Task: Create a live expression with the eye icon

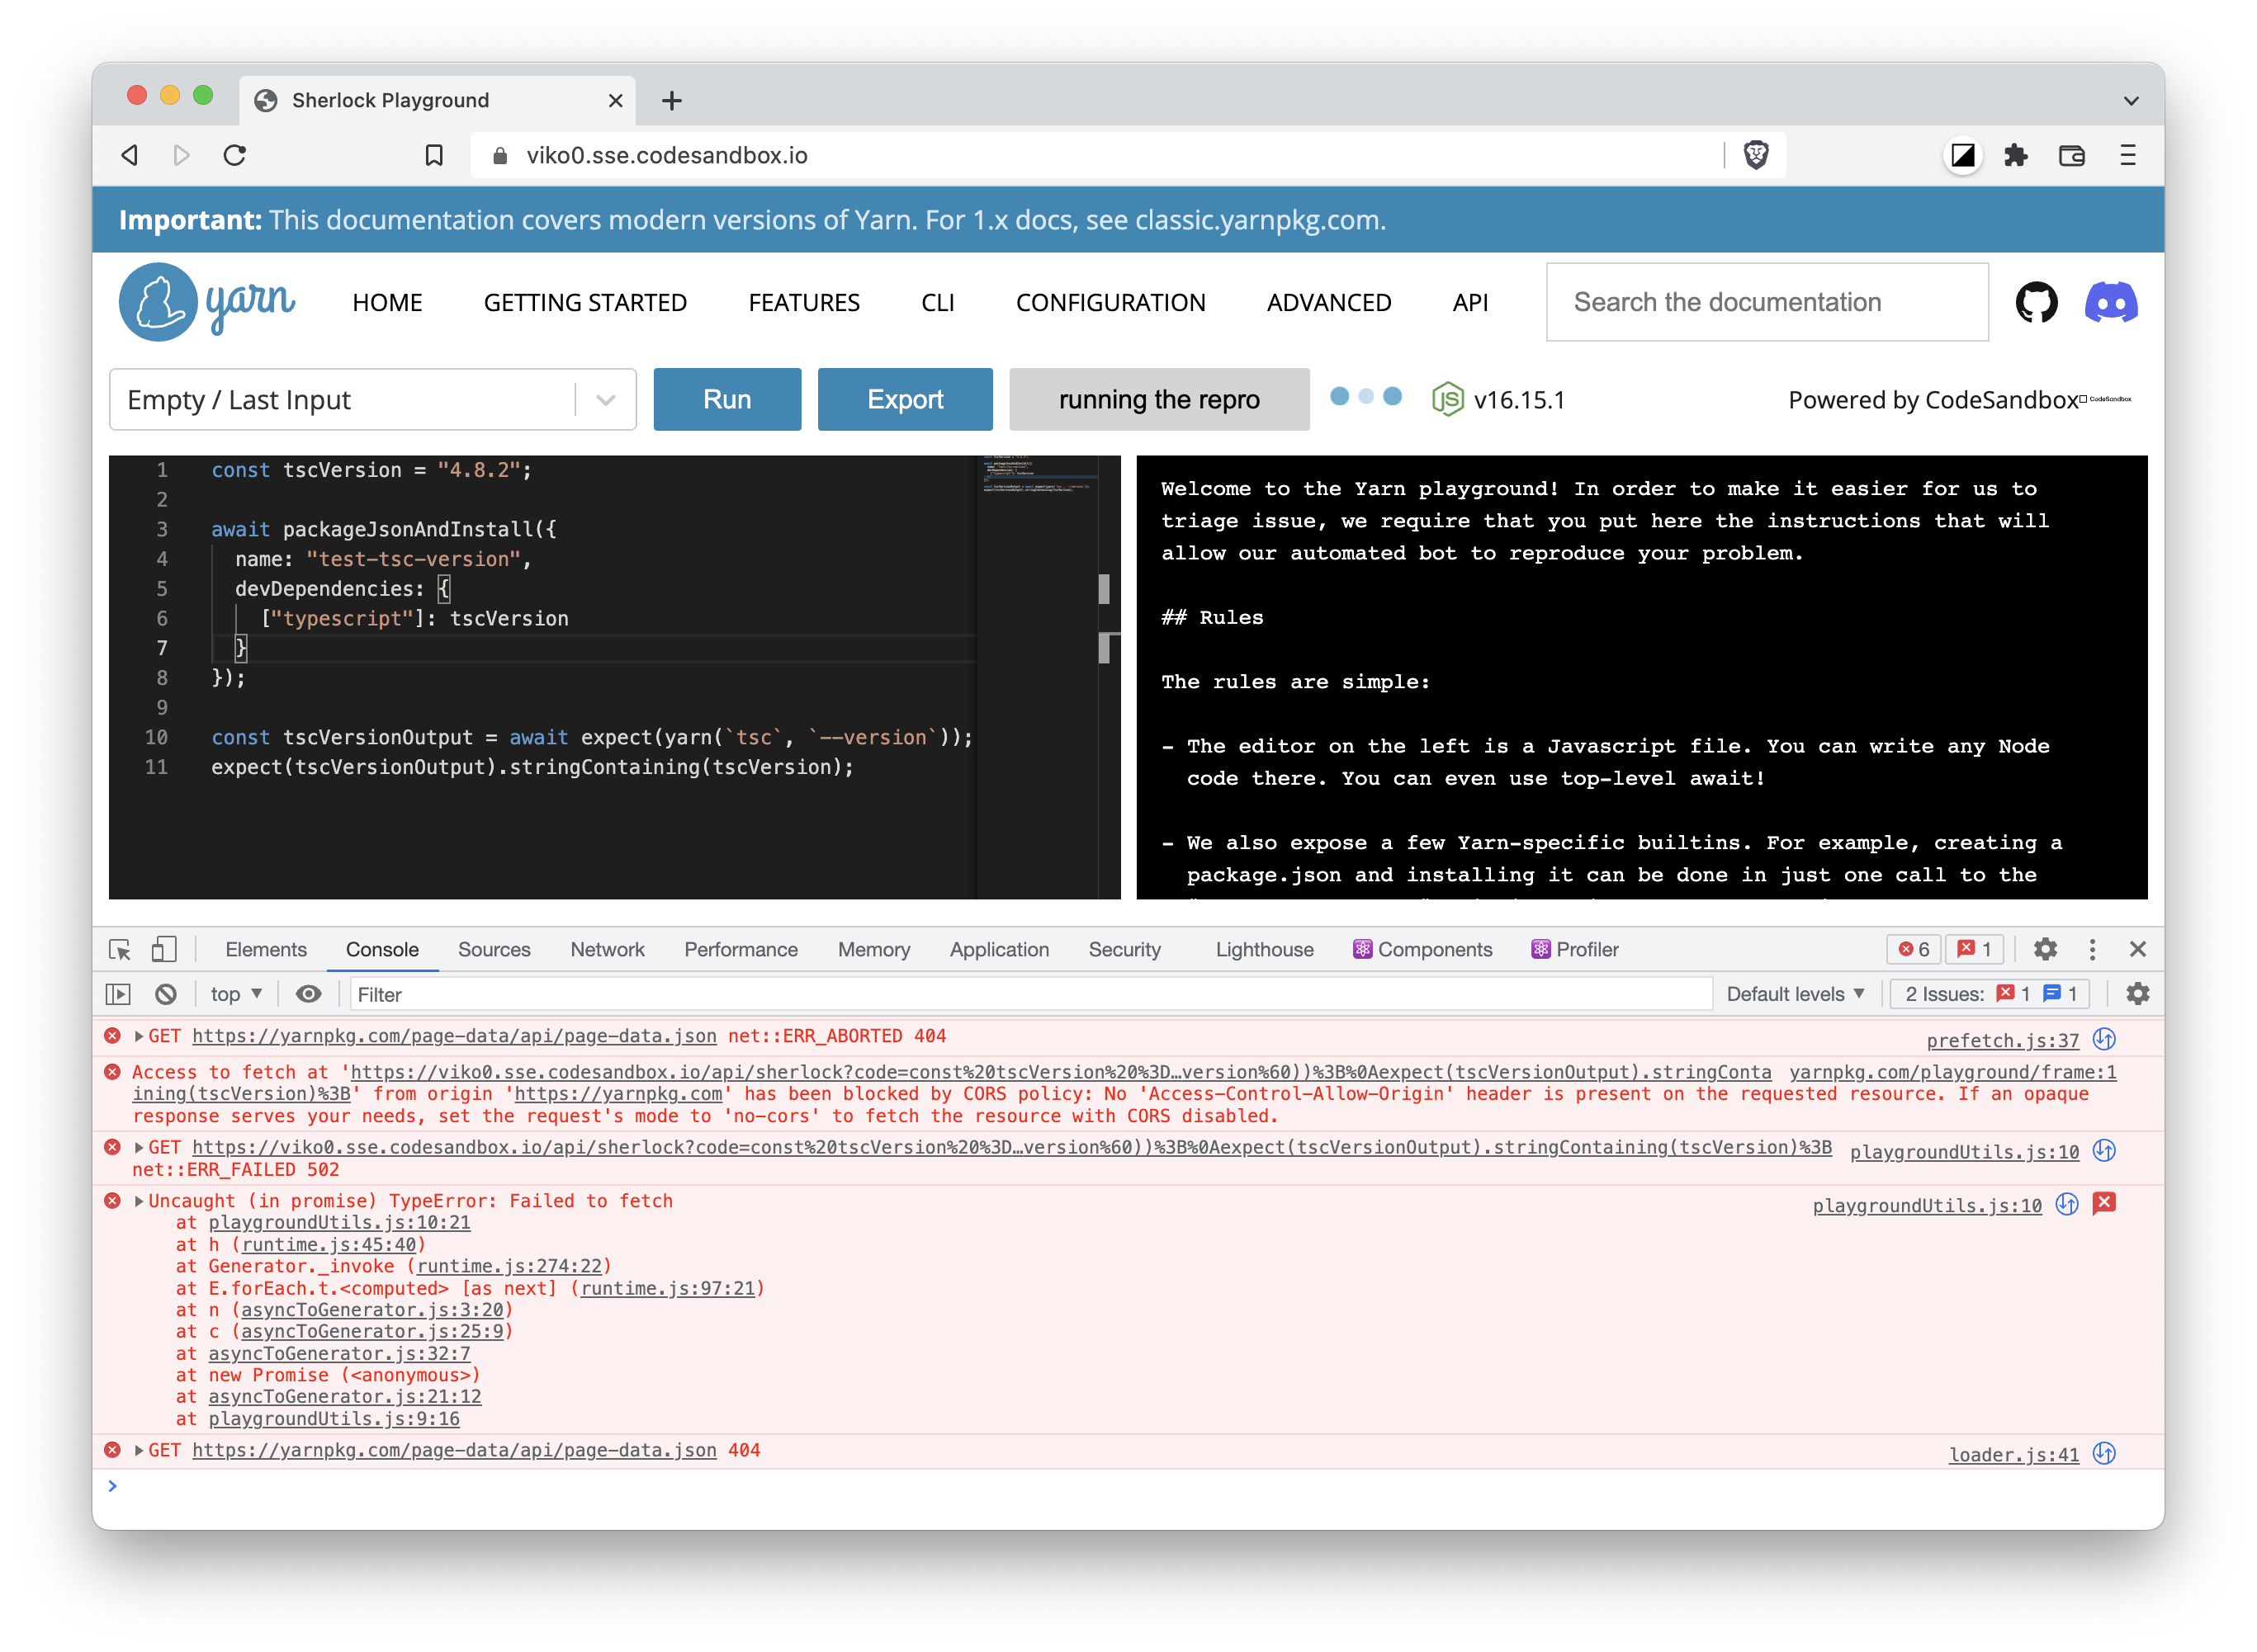Action: click(x=308, y=994)
